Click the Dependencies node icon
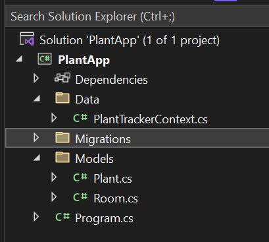 62,78
